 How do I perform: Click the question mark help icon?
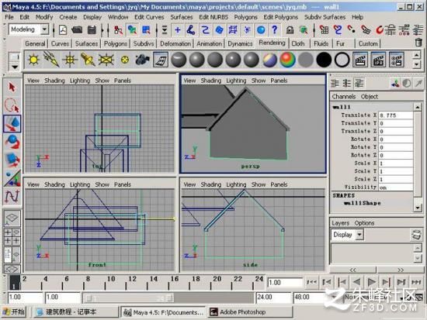coord(275,29)
